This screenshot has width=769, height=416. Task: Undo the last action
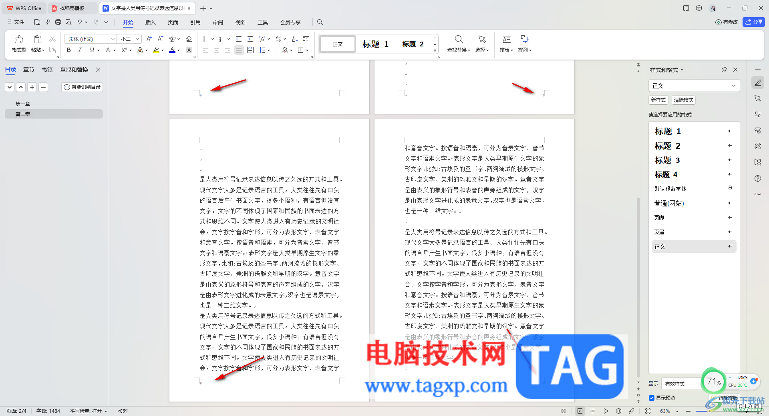[80, 22]
